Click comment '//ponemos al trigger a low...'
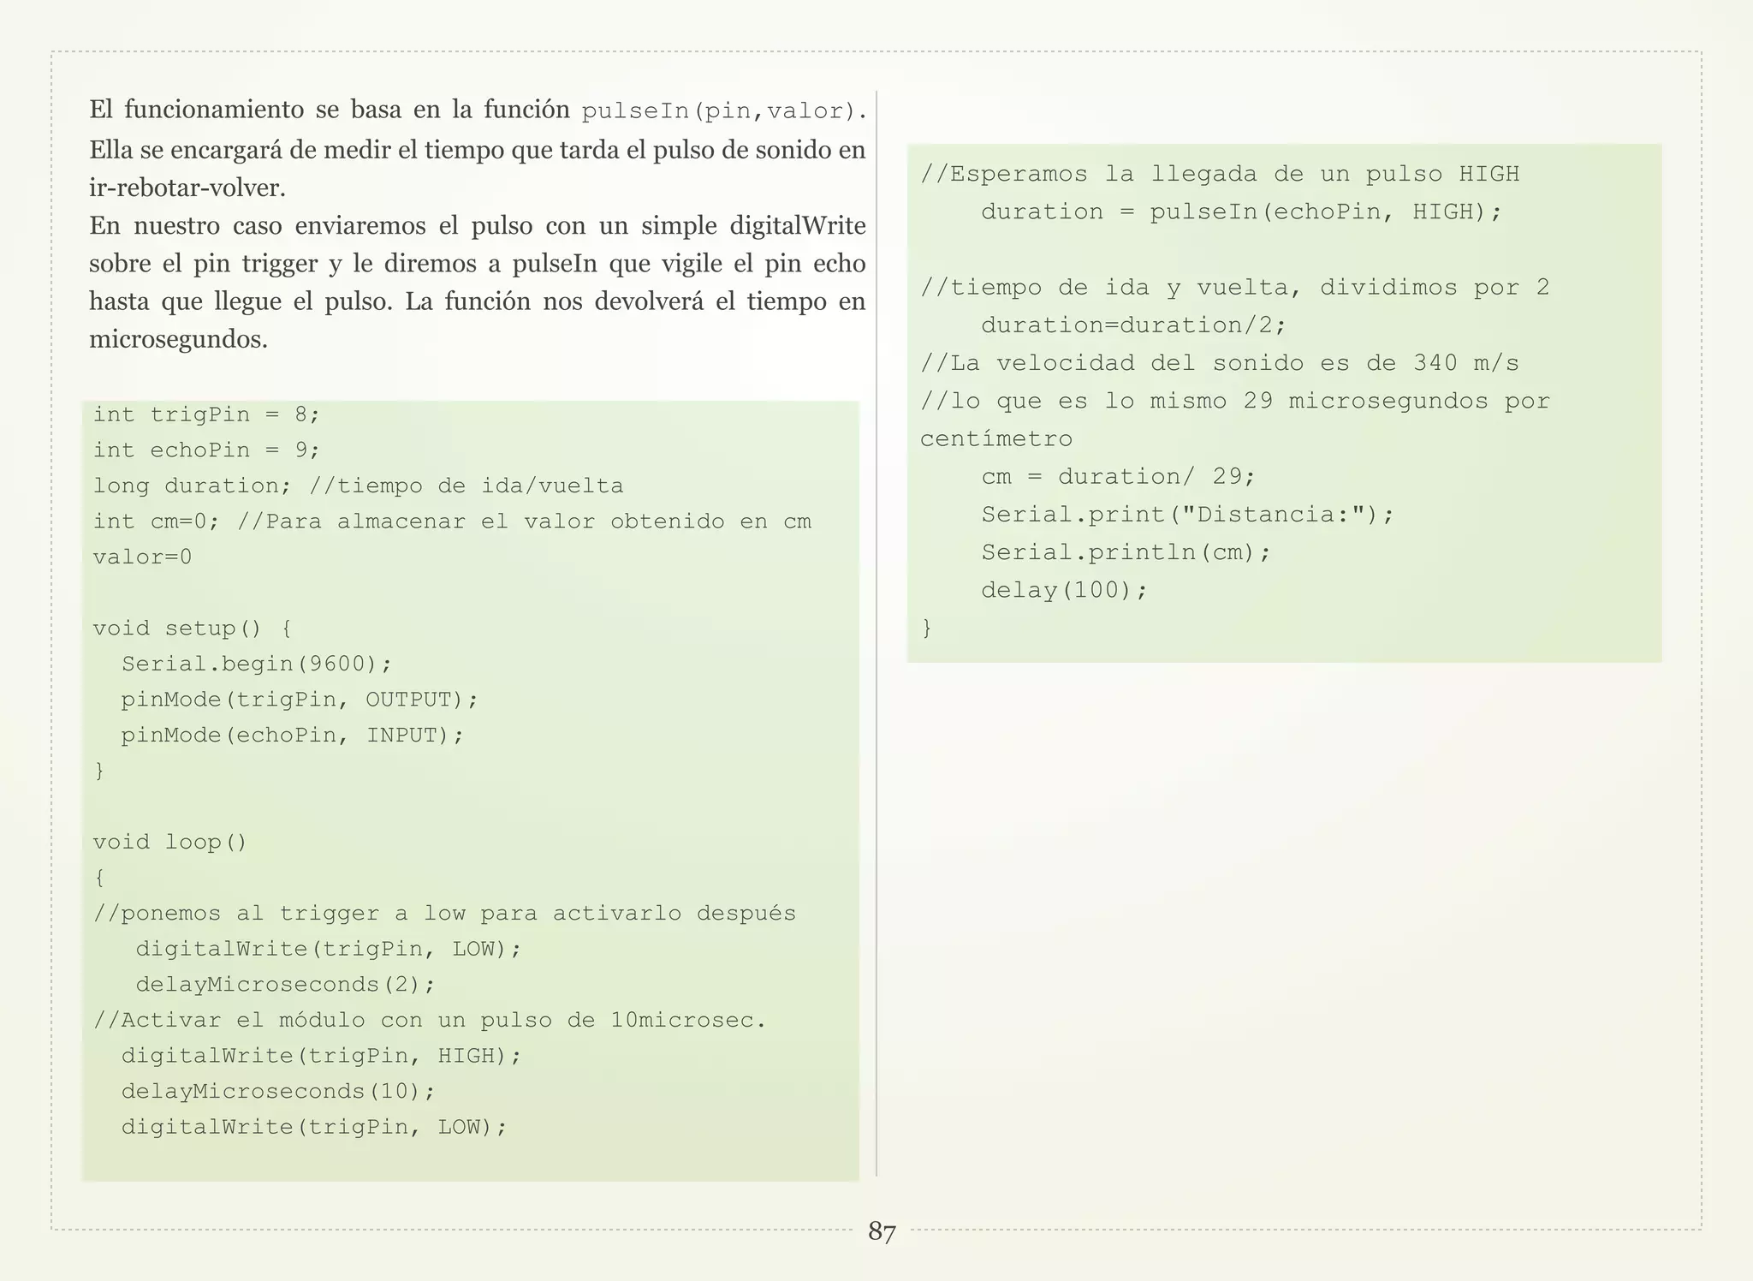1753x1281 pixels. 444,914
